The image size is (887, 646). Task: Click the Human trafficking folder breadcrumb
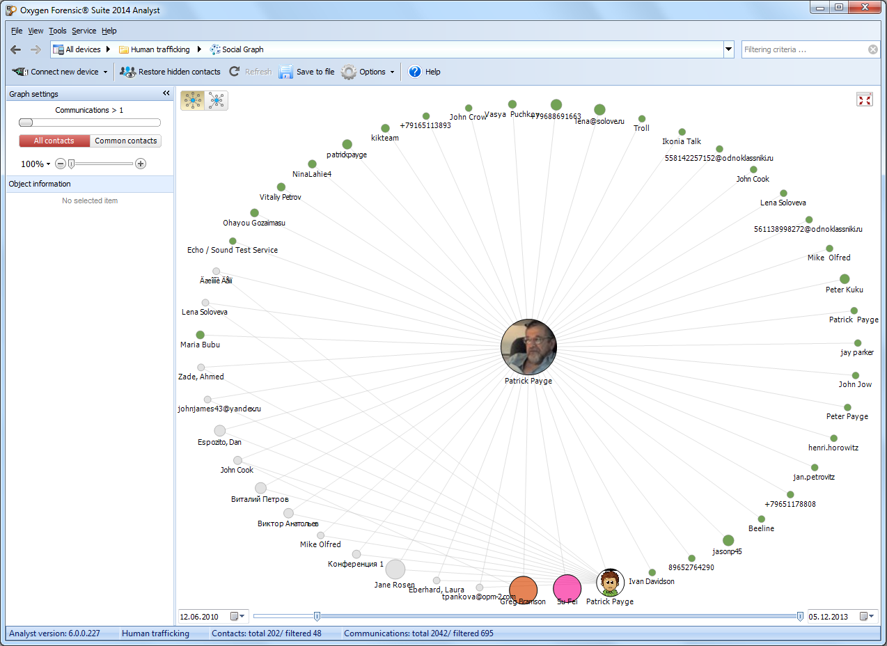coord(154,49)
